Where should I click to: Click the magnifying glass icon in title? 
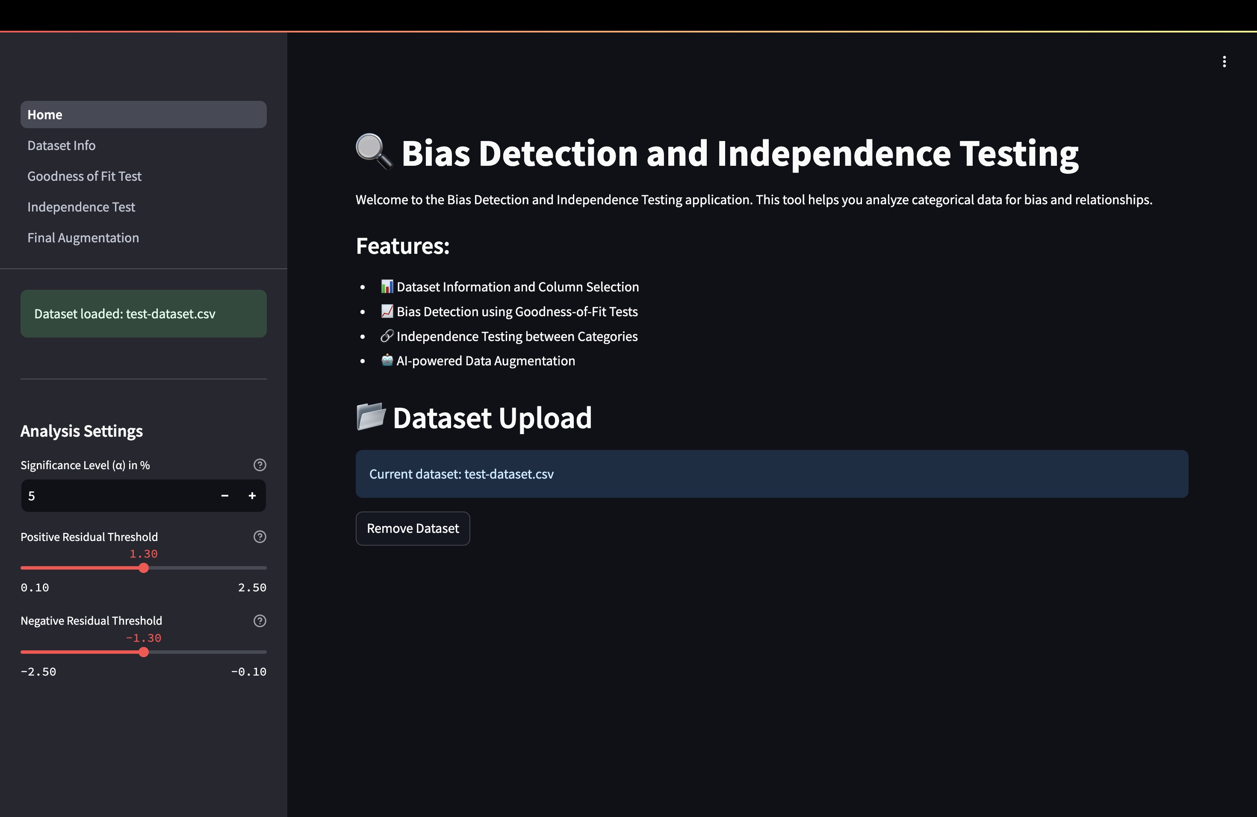tap(374, 152)
